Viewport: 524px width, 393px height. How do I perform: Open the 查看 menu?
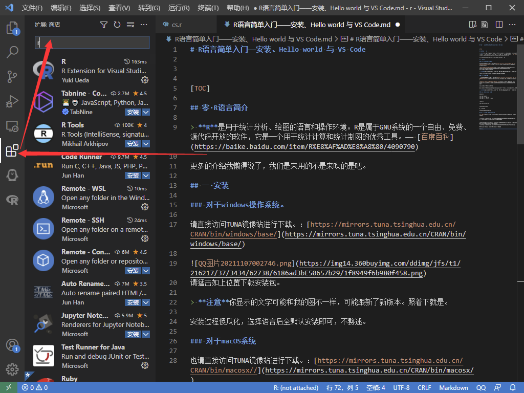pyautogui.click(x=120, y=8)
